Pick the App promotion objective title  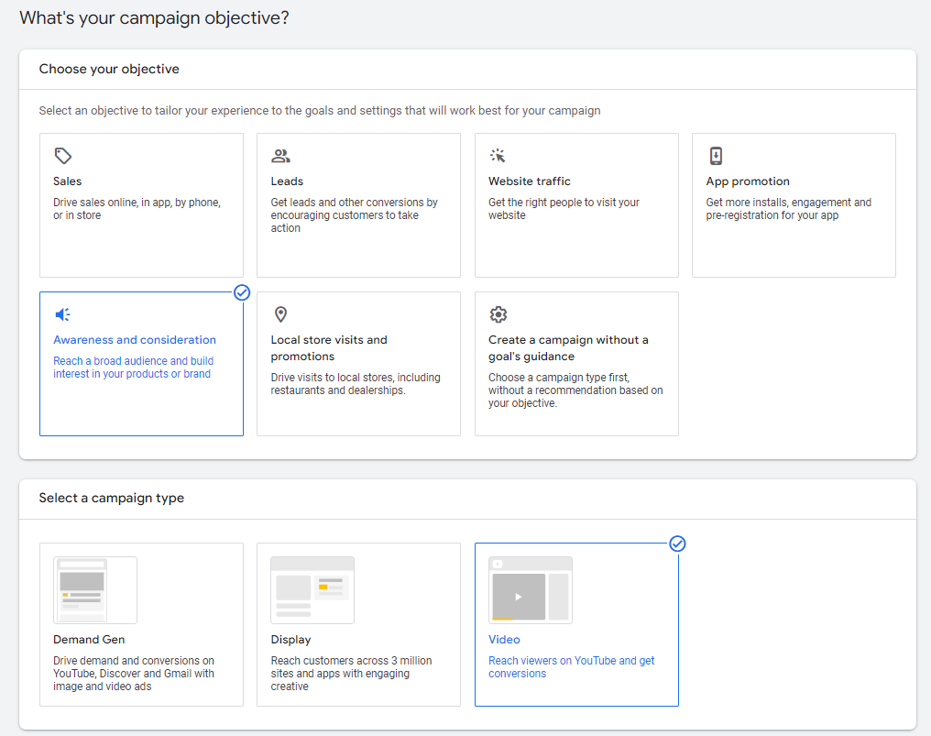pyautogui.click(x=747, y=181)
